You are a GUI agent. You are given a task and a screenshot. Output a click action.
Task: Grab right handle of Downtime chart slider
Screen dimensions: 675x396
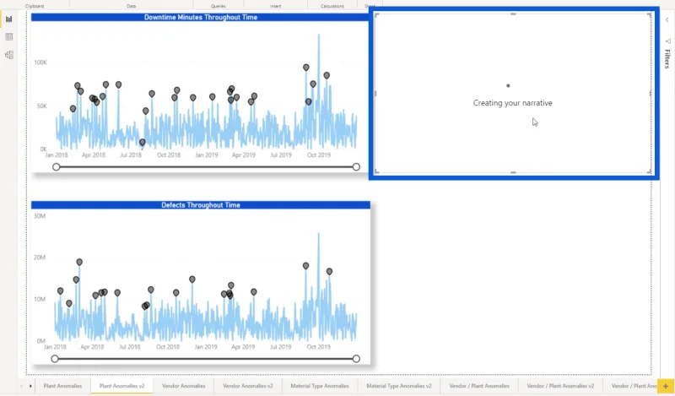tap(356, 167)
